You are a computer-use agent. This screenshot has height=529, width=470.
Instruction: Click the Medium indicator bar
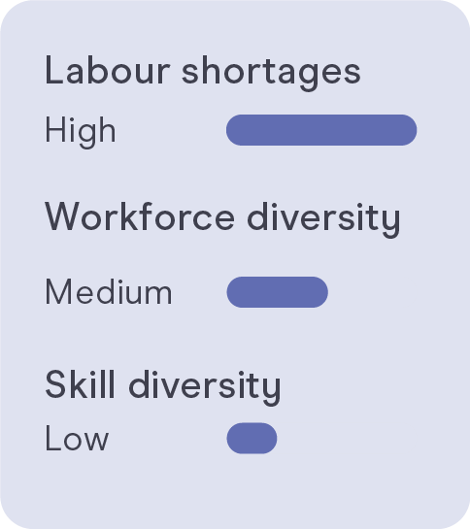click(277, 292)
